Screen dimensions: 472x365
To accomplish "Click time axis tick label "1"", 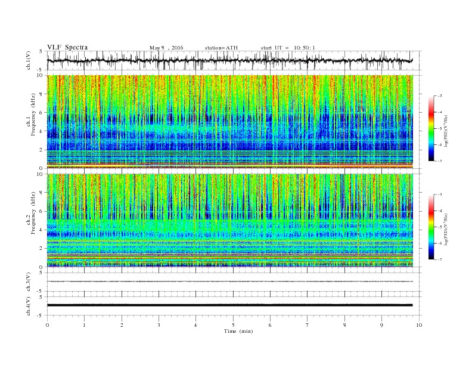I will click(84, 325).
